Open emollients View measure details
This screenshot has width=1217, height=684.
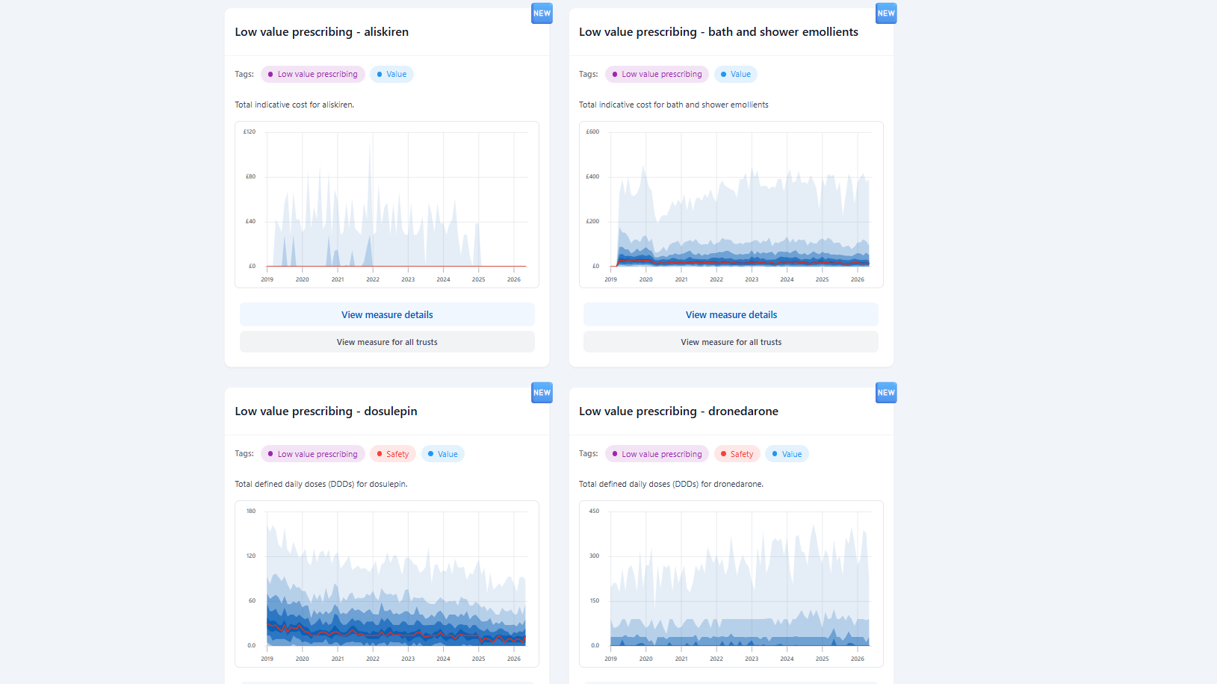tap(731, 314)
